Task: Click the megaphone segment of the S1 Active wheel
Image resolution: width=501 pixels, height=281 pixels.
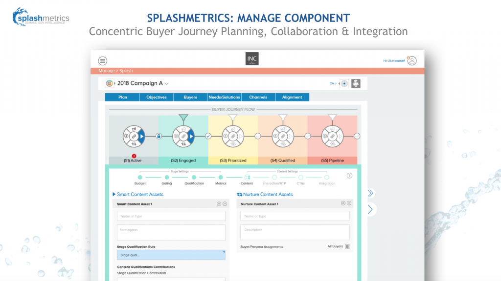Action: tap(134, 129)
